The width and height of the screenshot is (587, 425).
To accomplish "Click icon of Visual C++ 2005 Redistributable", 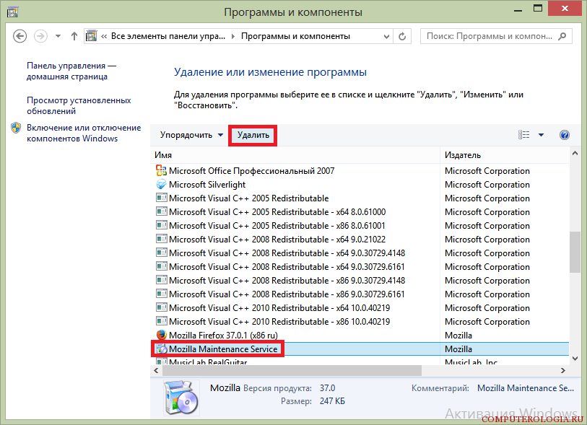I will tap(161, 198).
